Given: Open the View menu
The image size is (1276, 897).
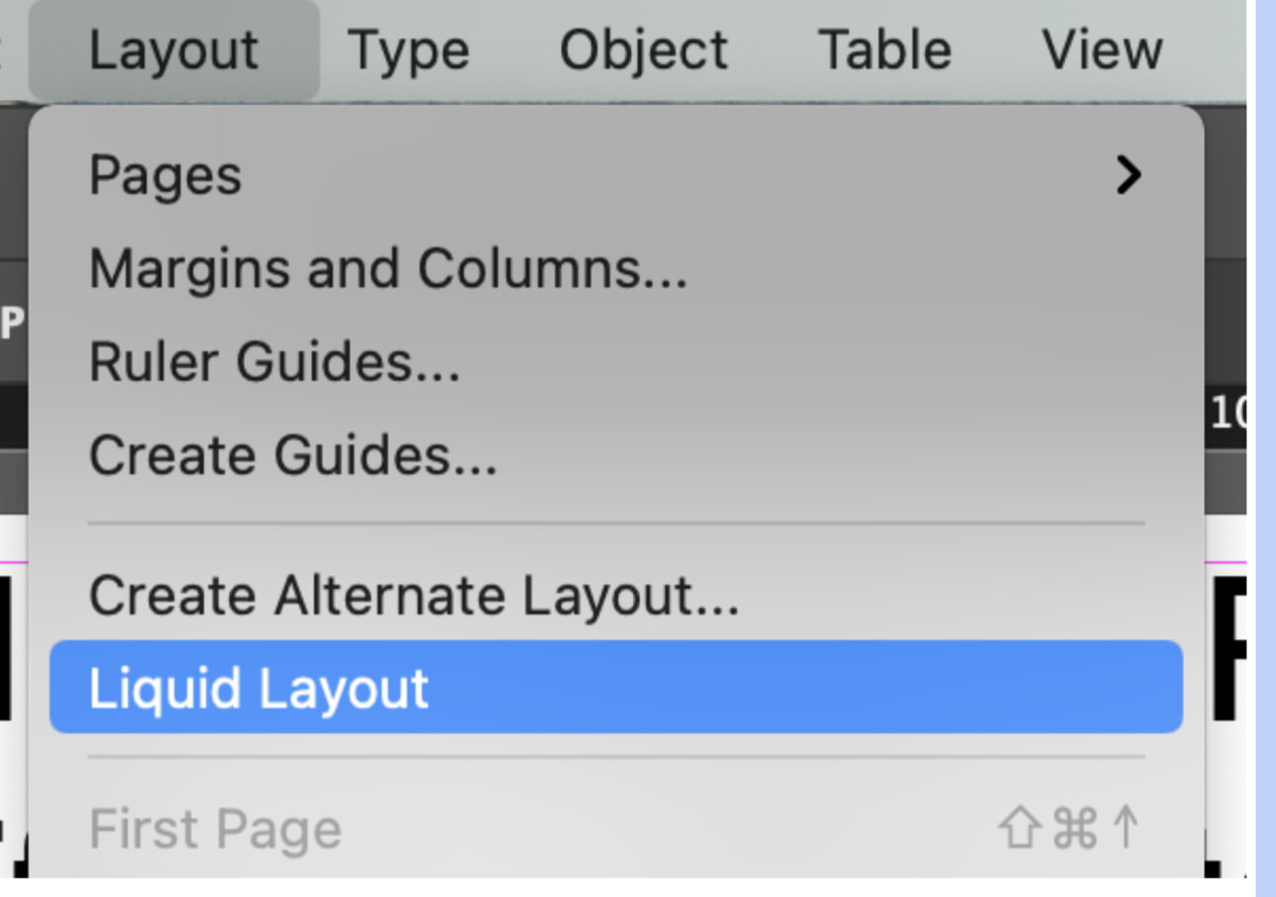Looking at the screenshot, I should (x=1103, y=49).
